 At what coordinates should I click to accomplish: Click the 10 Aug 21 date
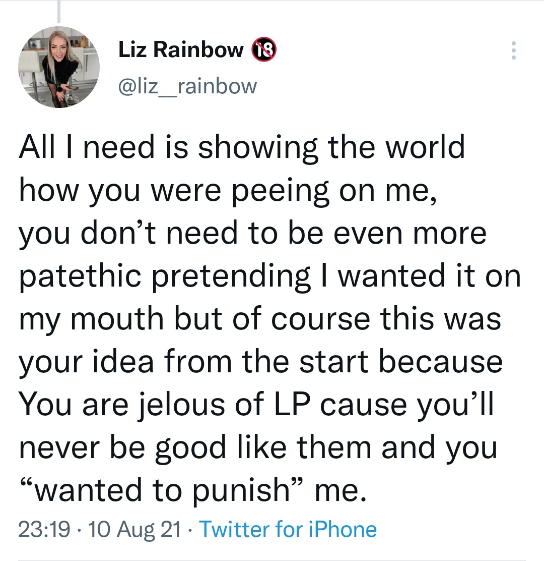coord(133,529)
